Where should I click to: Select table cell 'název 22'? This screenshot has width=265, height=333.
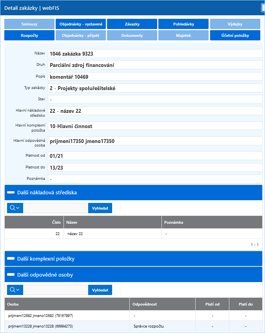click(113, 233)
